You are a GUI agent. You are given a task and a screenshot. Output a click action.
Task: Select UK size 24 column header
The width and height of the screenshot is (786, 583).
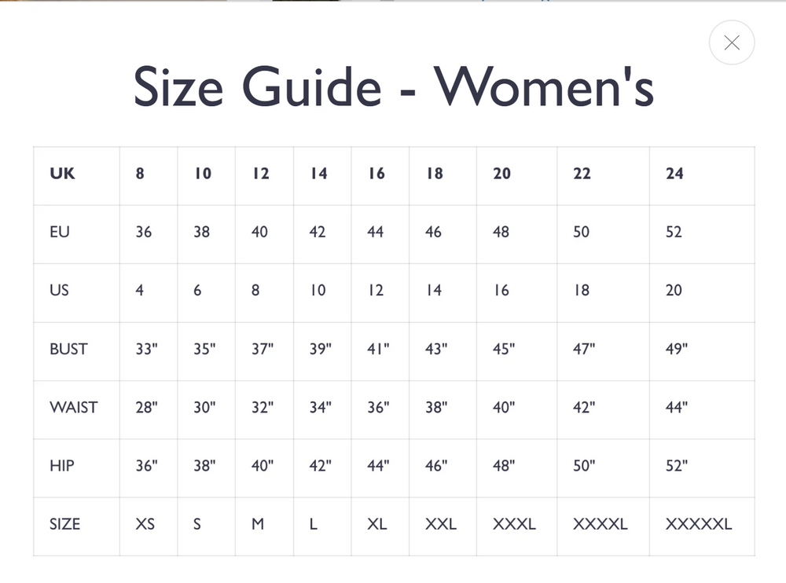[674, 174]
